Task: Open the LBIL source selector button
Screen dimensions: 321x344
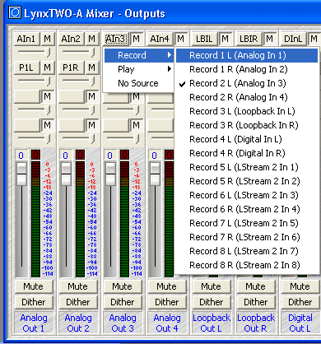Action: coord(204,39)
